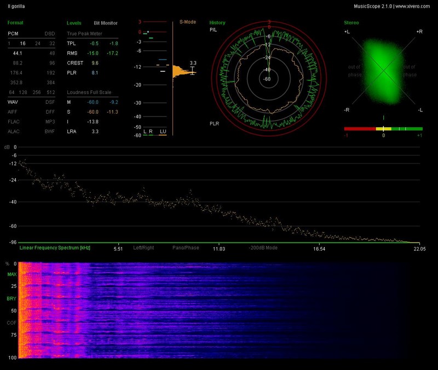Click the red segment of the correlation bar
Screen dimensions: 438x370
pos(360,129)
